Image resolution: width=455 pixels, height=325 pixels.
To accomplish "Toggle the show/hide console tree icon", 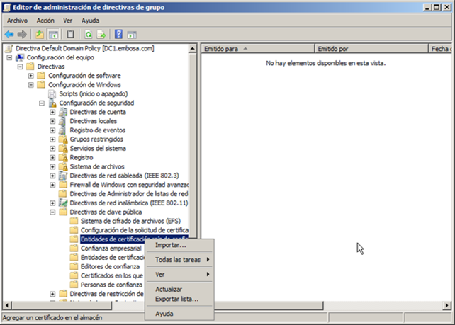I will [52, 34].
